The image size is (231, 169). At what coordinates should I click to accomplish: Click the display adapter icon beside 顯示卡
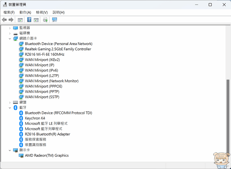pos(16,150)
